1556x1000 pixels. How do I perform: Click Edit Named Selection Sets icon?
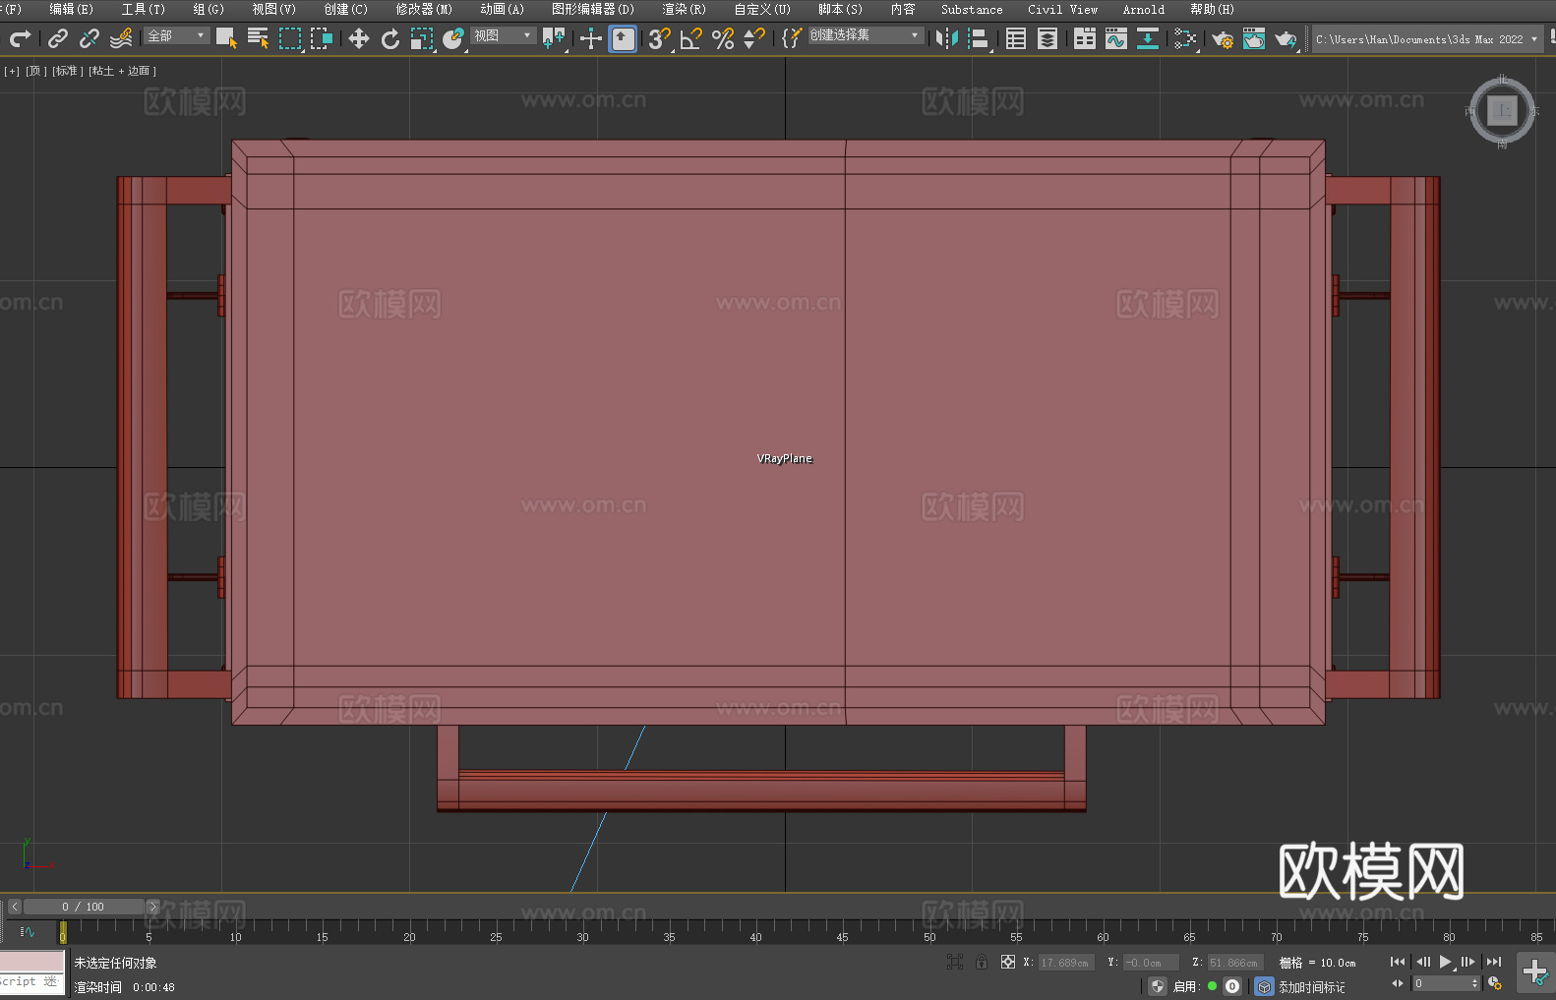tap(792, 38)
